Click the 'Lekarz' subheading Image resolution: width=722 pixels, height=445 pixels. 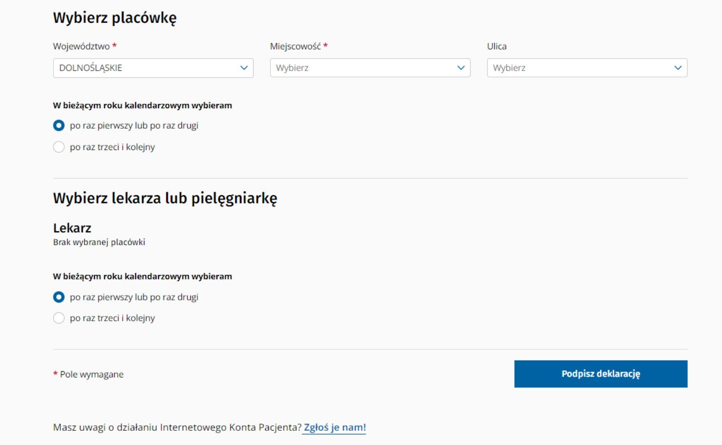click(x=72, y=228)
